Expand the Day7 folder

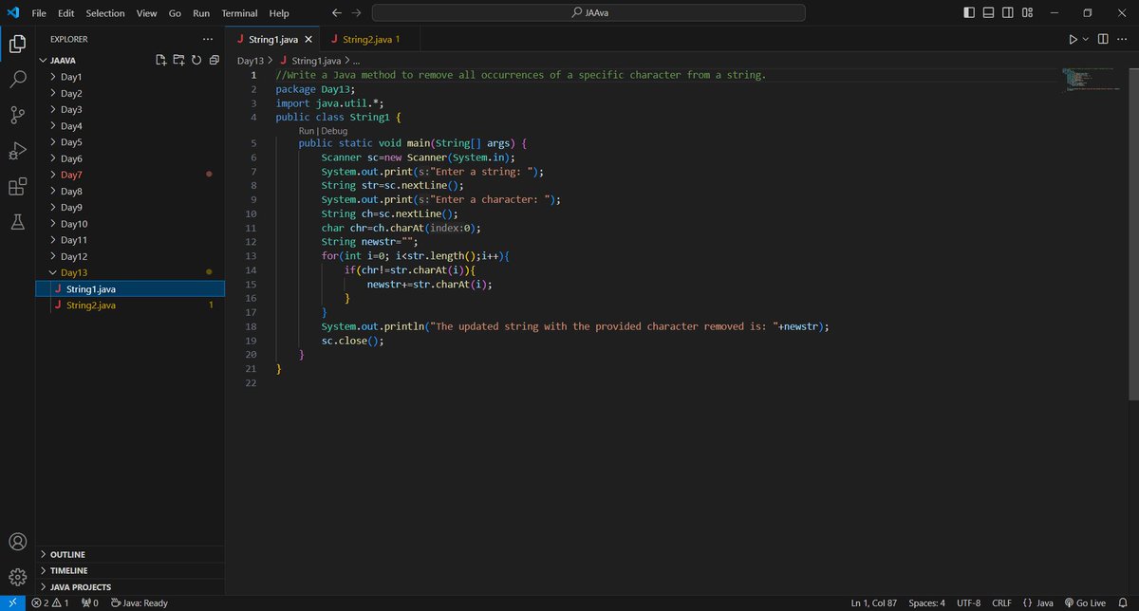(x=71, y=175)
